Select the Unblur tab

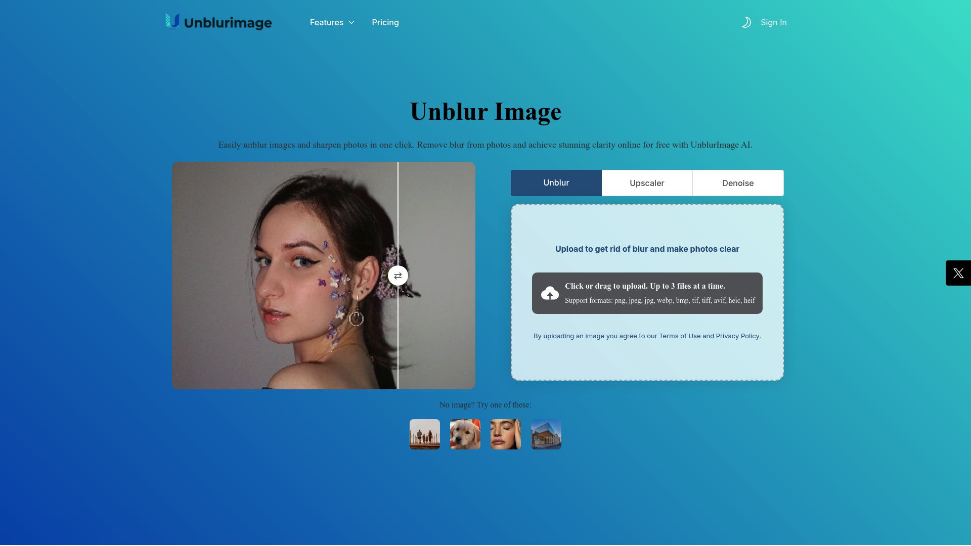coord(556,183)
